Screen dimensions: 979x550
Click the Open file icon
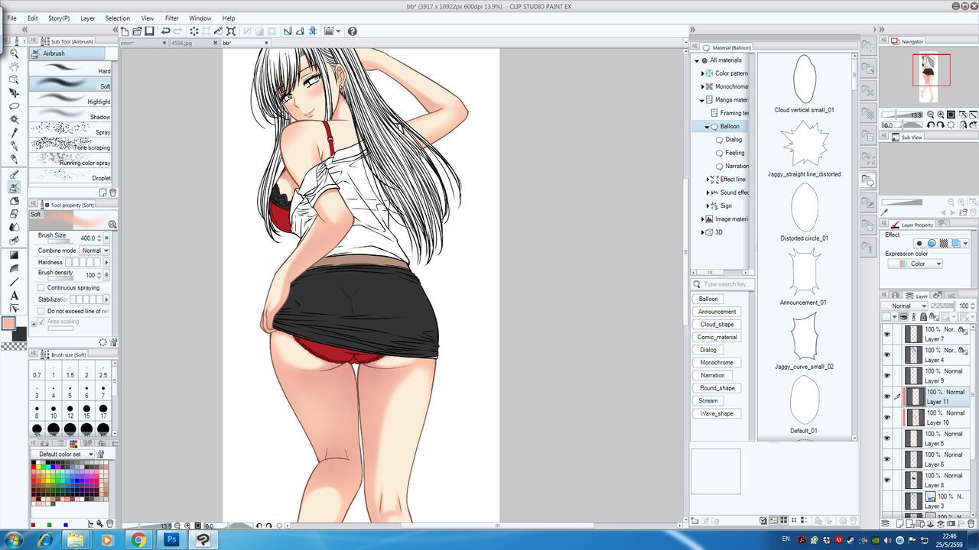[x=137, y=31]
